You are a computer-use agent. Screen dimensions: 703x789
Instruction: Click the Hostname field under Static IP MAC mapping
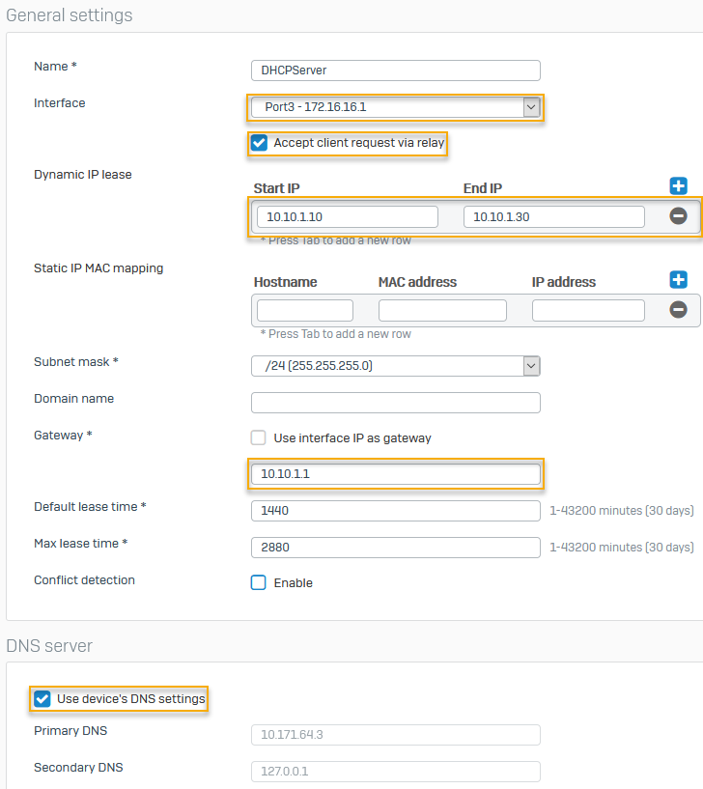pos(304,310)
